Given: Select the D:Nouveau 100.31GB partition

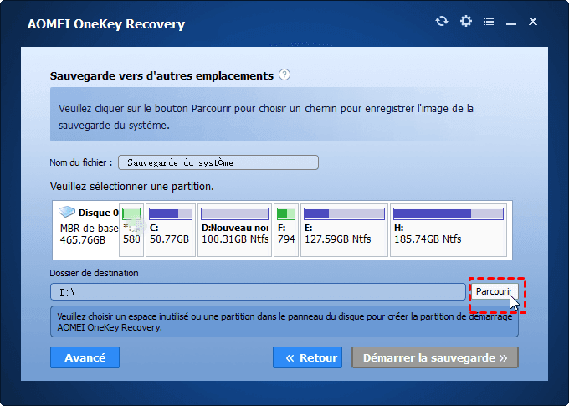Looking at the screenshot, I should (234, 230).
